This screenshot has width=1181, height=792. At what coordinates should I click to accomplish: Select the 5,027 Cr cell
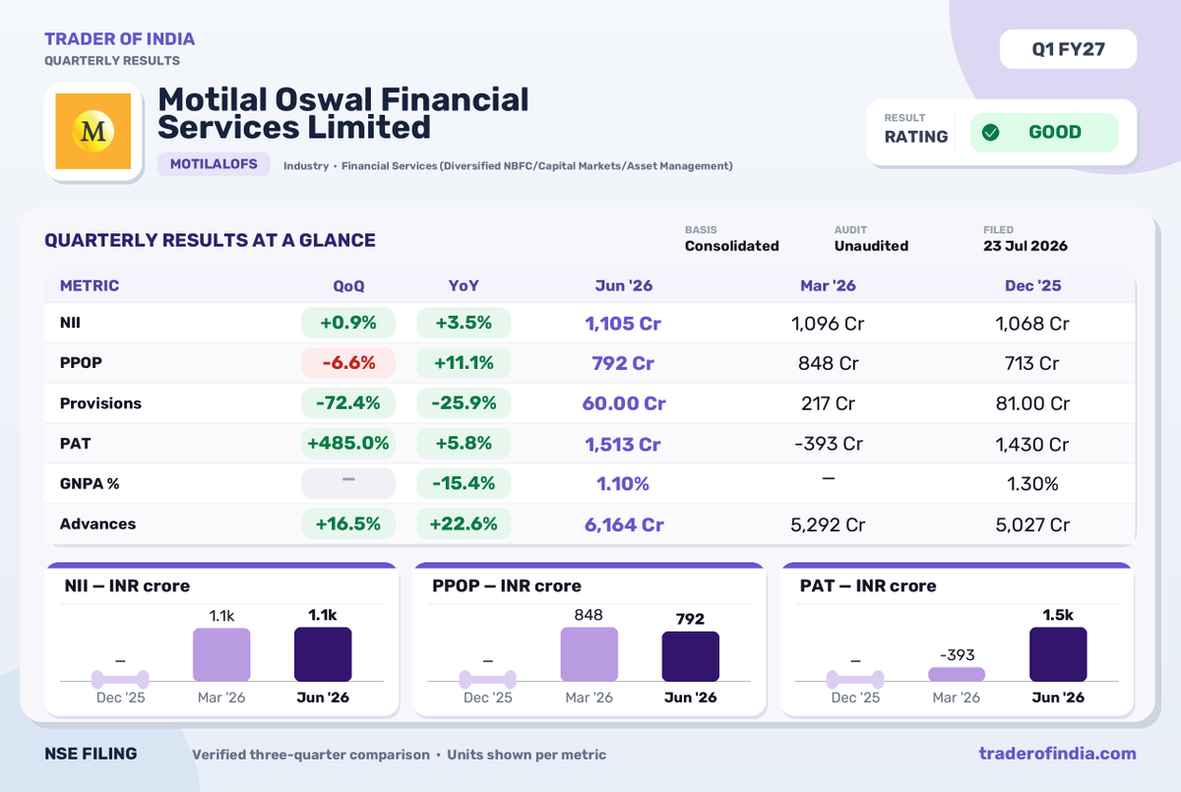[1032, 524]
